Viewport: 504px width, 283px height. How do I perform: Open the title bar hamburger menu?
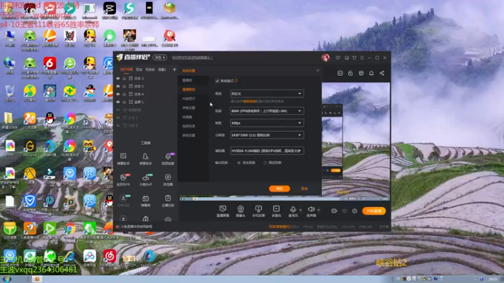coord(362,58)
